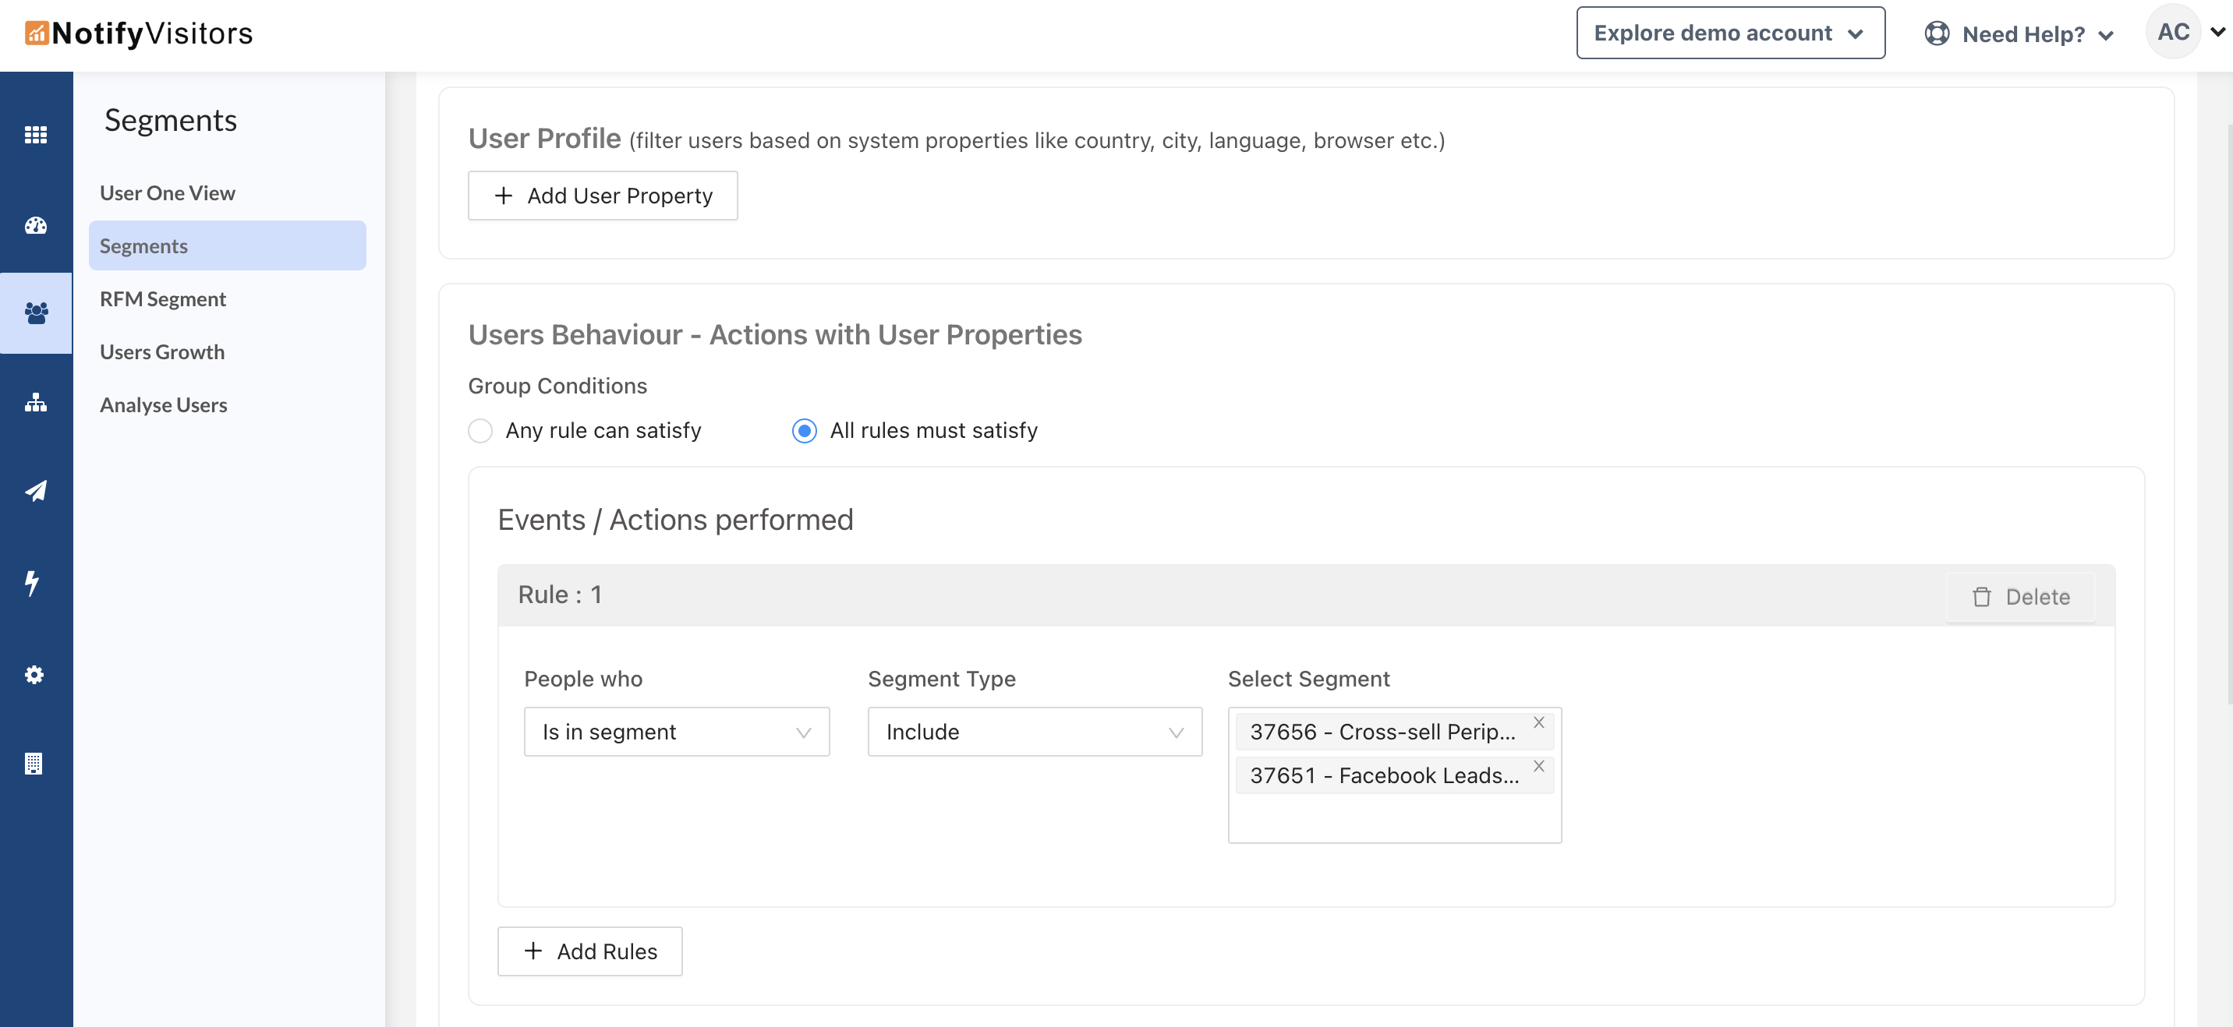Click the Add Rules button
Screen dimensions: 2233x1027
589,951
